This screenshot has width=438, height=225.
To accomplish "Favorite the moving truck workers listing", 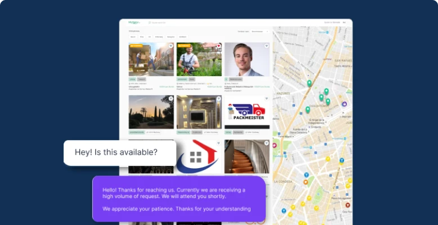I will click(171, 46).
